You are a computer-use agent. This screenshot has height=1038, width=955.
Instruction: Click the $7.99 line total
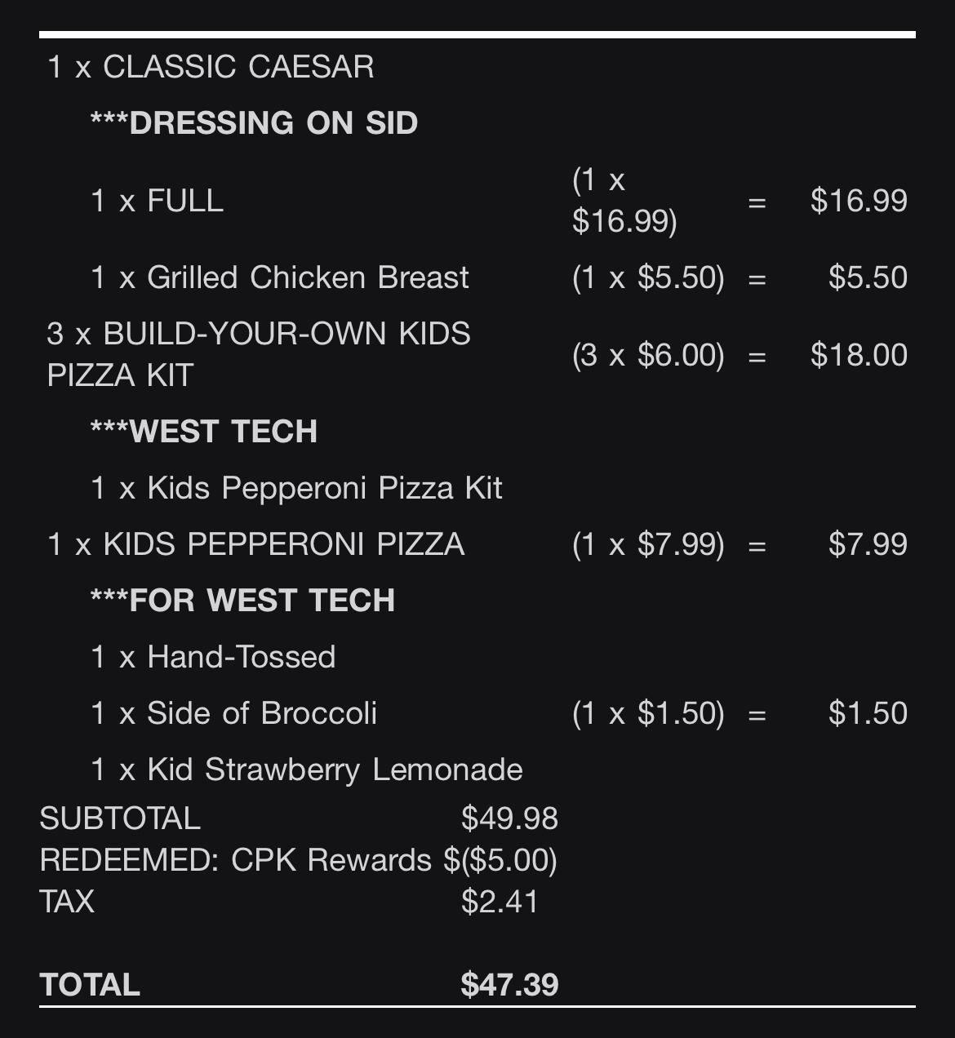coord(868,544)
